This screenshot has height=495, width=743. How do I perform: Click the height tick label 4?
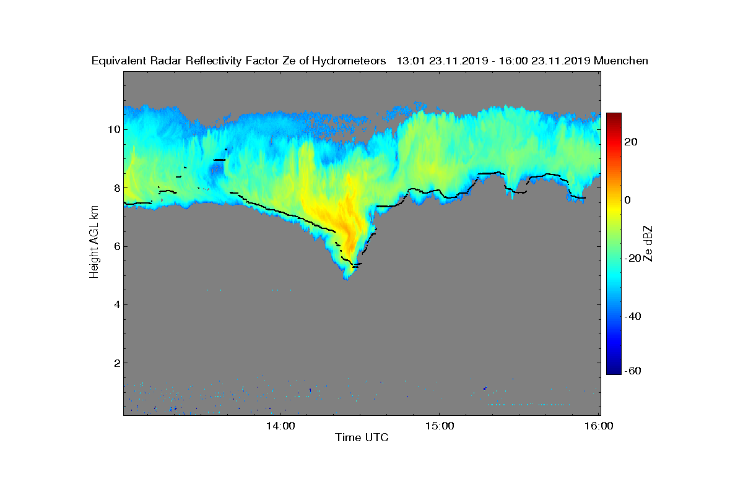[x=116, y=304]
